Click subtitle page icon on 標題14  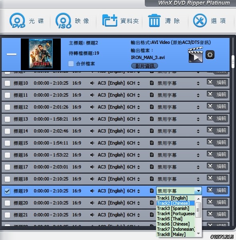click(x=152, y=131)
